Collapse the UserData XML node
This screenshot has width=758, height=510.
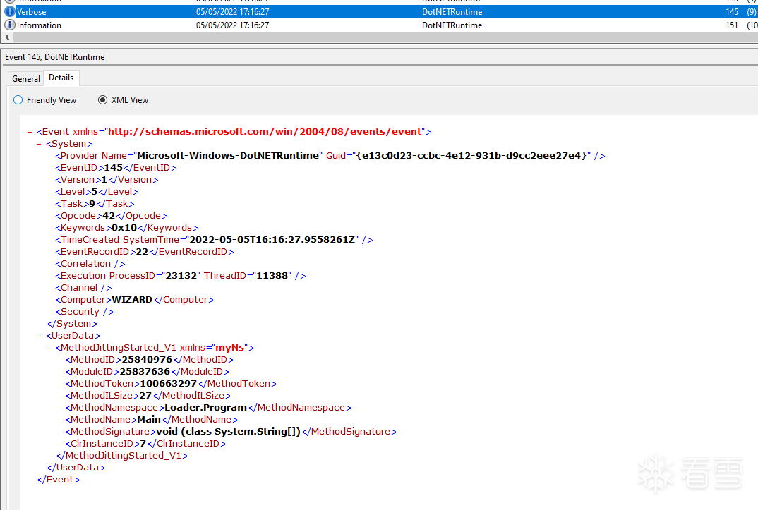point(39,336)
